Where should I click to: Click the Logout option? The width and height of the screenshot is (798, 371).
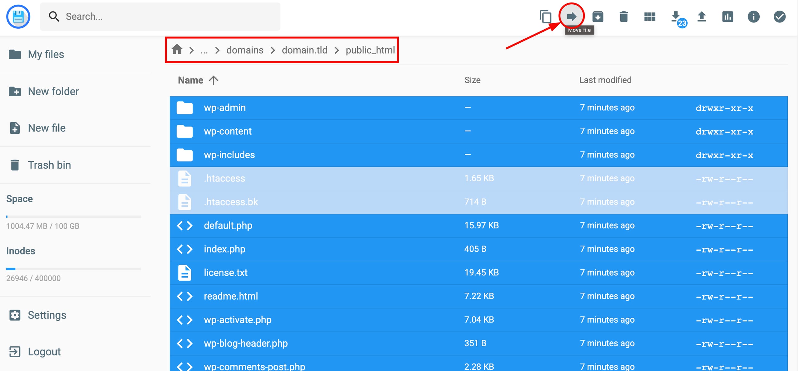tap(44, 351)
